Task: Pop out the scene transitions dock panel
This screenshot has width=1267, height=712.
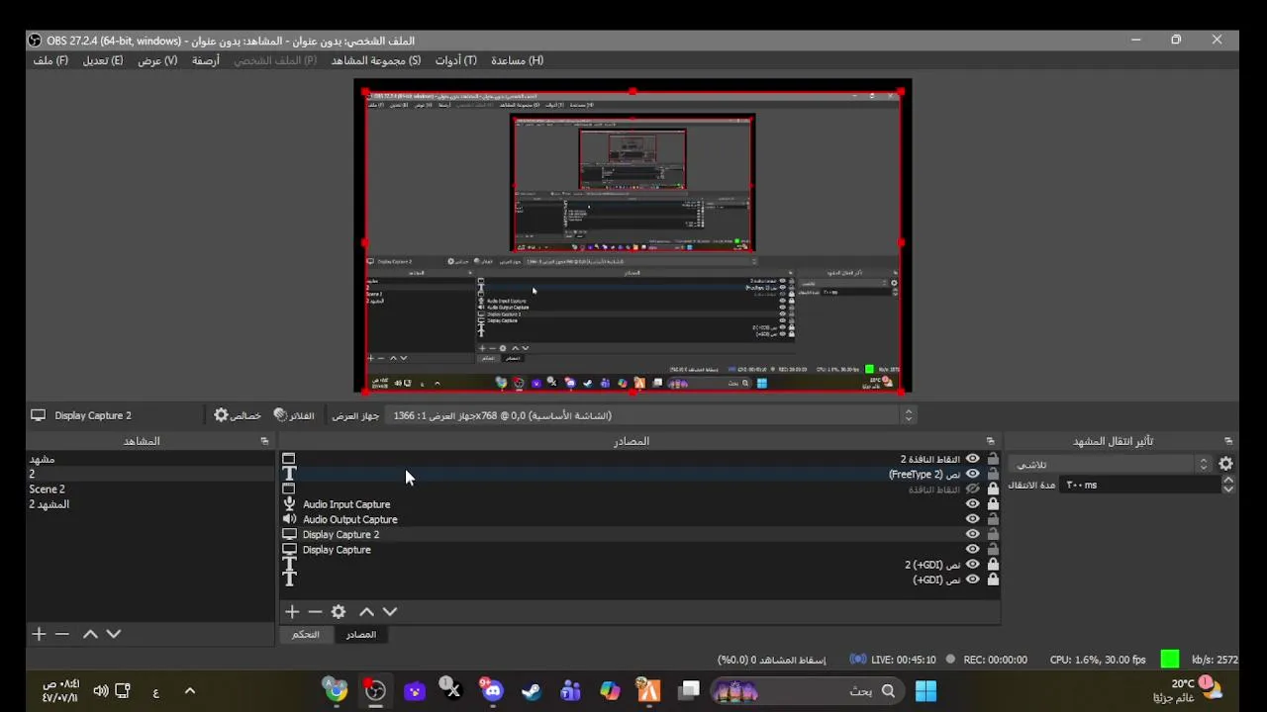Action: point(1228,441)
